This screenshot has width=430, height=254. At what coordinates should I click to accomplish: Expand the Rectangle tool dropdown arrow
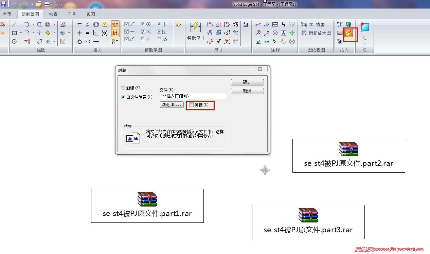point(20,33)
